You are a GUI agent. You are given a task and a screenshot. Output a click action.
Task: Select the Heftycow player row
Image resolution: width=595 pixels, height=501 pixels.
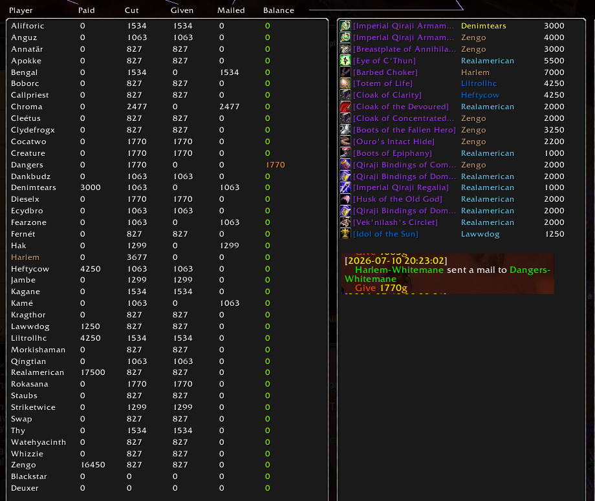pos(167,269)
